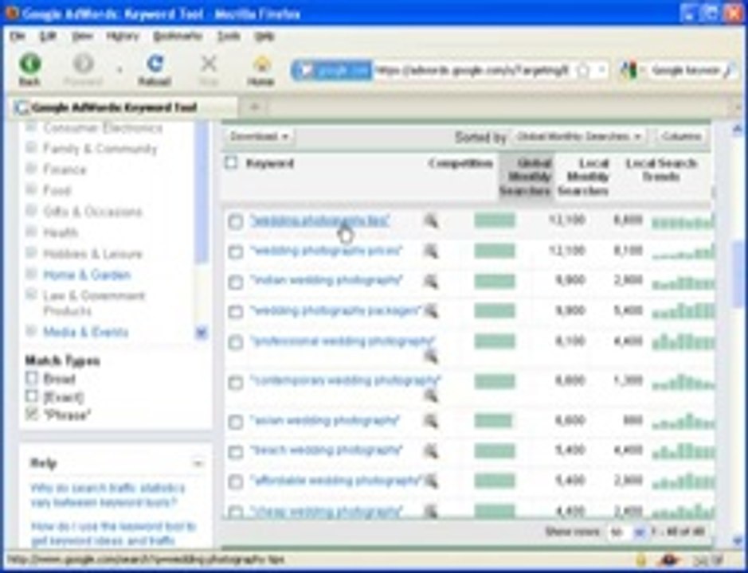Open the wedding photography tips keyword link

(320, 220)
